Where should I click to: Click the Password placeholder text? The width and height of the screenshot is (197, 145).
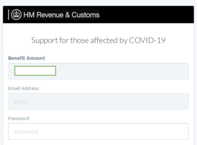(26, 132)
